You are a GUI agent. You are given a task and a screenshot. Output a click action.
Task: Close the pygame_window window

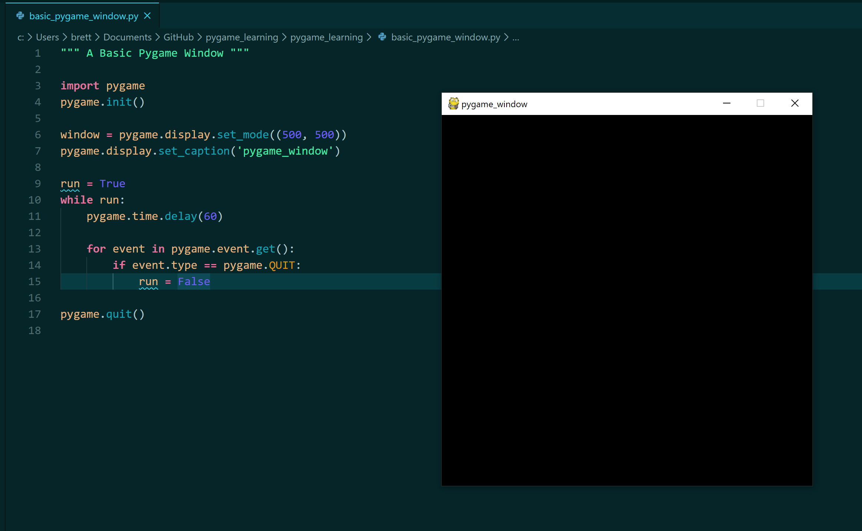[x=795, y=103]
